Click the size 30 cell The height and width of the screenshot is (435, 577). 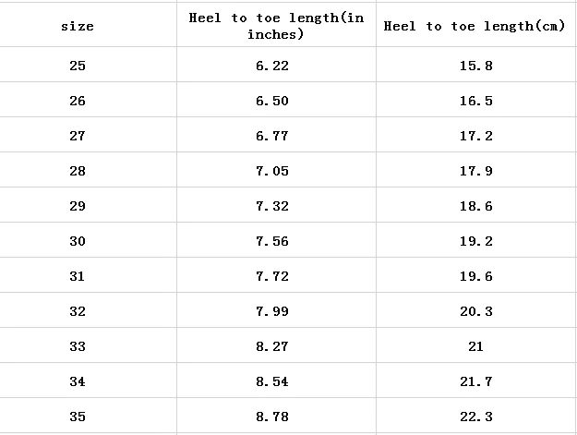click(78, 241)
